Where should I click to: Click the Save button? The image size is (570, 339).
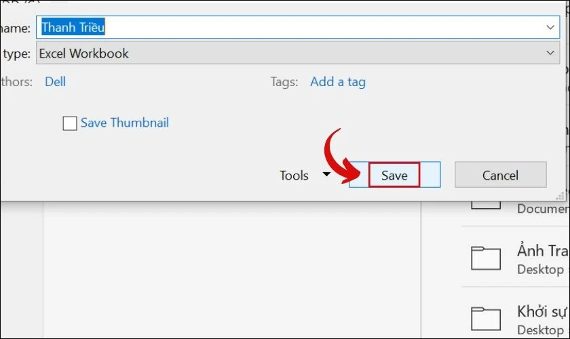pos(394,175)
